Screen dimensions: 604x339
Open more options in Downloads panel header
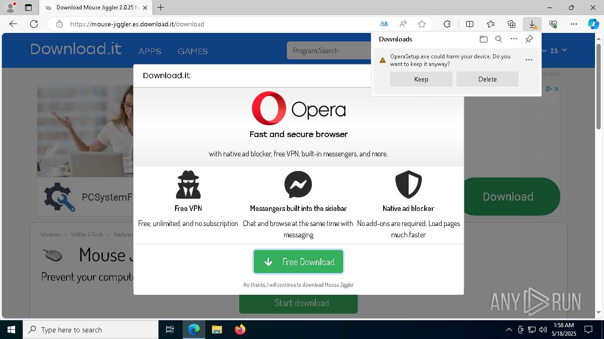514,39
